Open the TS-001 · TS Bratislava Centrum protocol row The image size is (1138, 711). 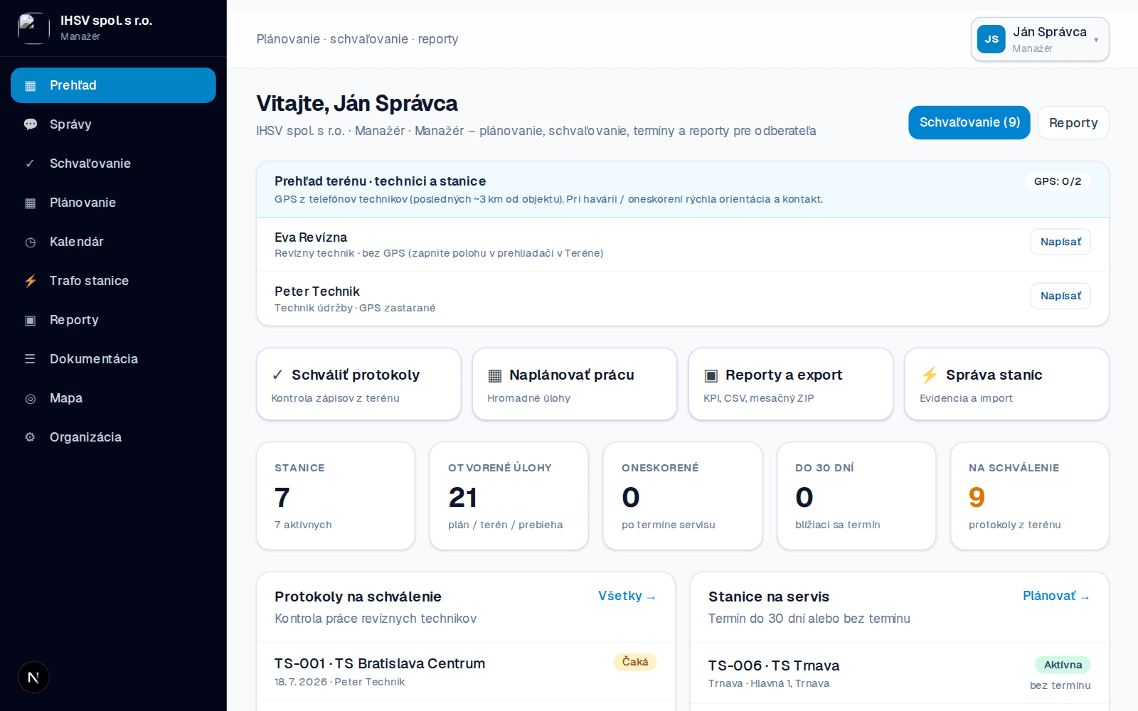[466, 671]
